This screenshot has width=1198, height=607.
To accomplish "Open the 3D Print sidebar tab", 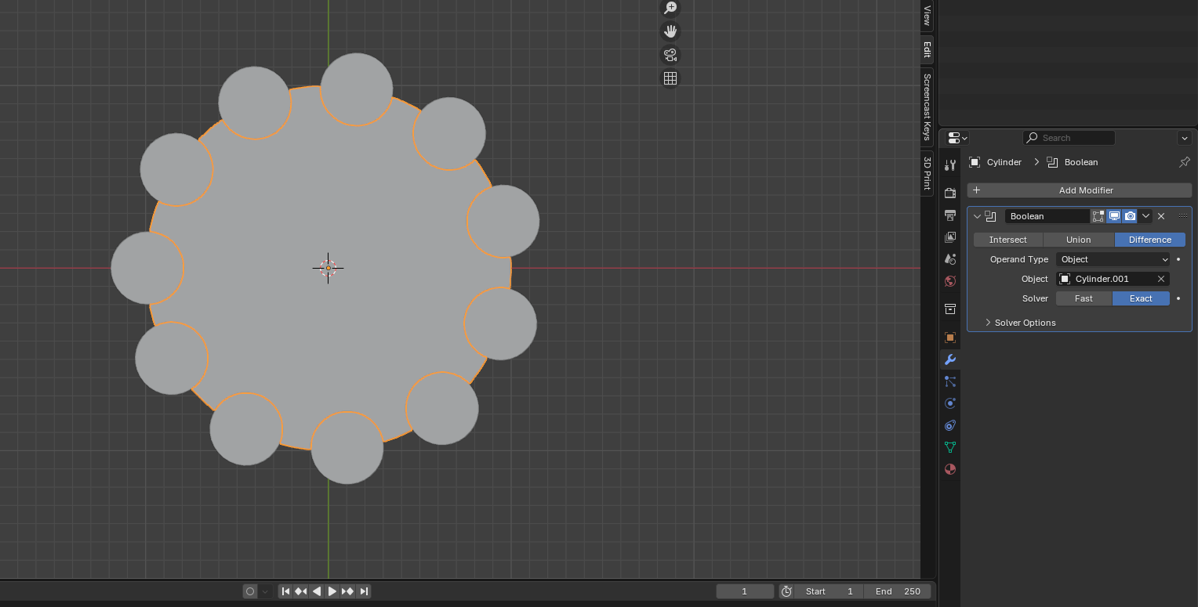I will [x=927, y=173].
